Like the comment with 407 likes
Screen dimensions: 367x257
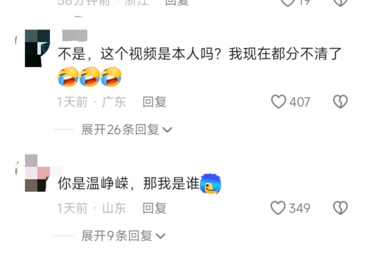coord(278,102)
